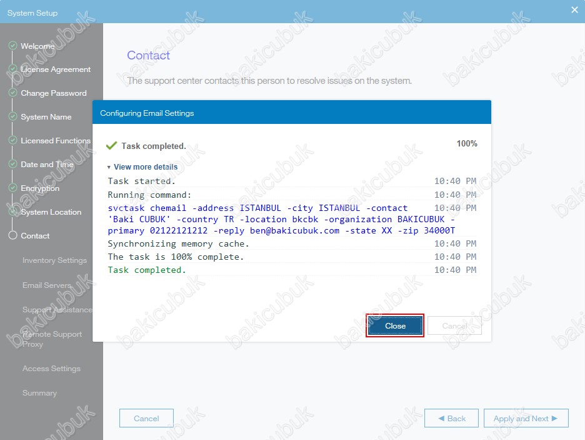Click the svctask chemail command text
Image resolution: width=585 pixels, height=440 pixels.
(282, 219)
